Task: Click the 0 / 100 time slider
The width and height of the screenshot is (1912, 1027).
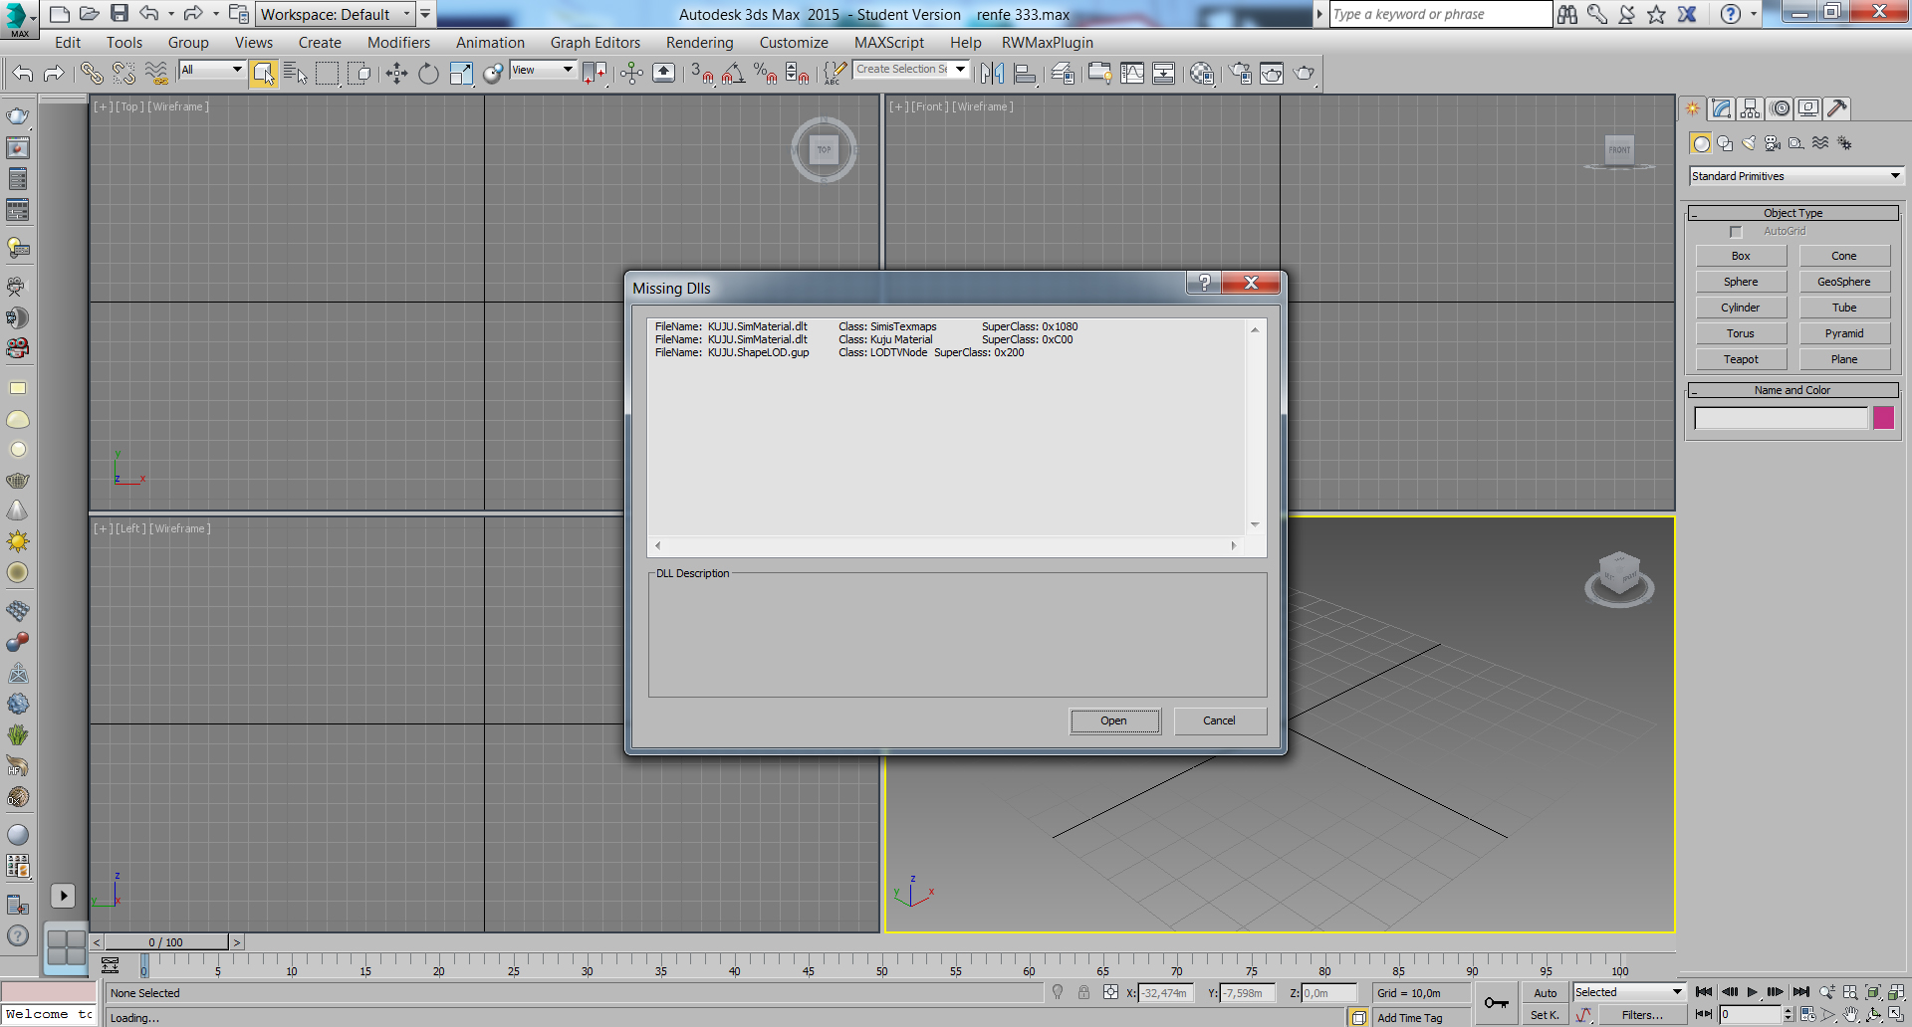Action: click(x=166, y=942)
